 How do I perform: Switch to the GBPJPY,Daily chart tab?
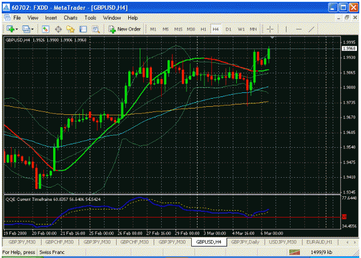click(x=245, y=242)
